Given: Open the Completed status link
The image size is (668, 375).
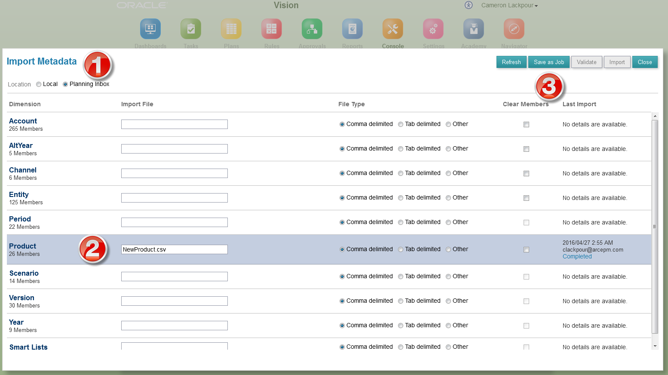Looking at the screenshot, I should [x=577, y=256].
